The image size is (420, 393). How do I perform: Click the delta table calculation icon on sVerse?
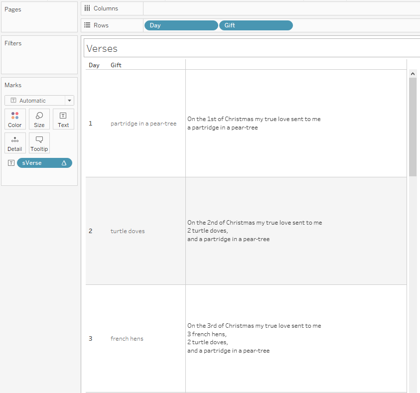[x=64, y=163]
